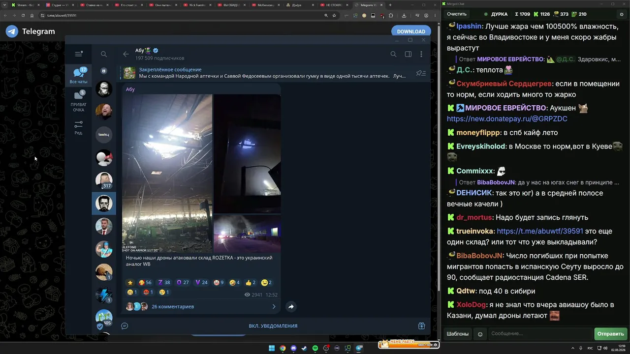Select the ПРИВАТ ОЧКА folder
The width and height of the screenshot is (630, 354).
(x=79, y=101)
